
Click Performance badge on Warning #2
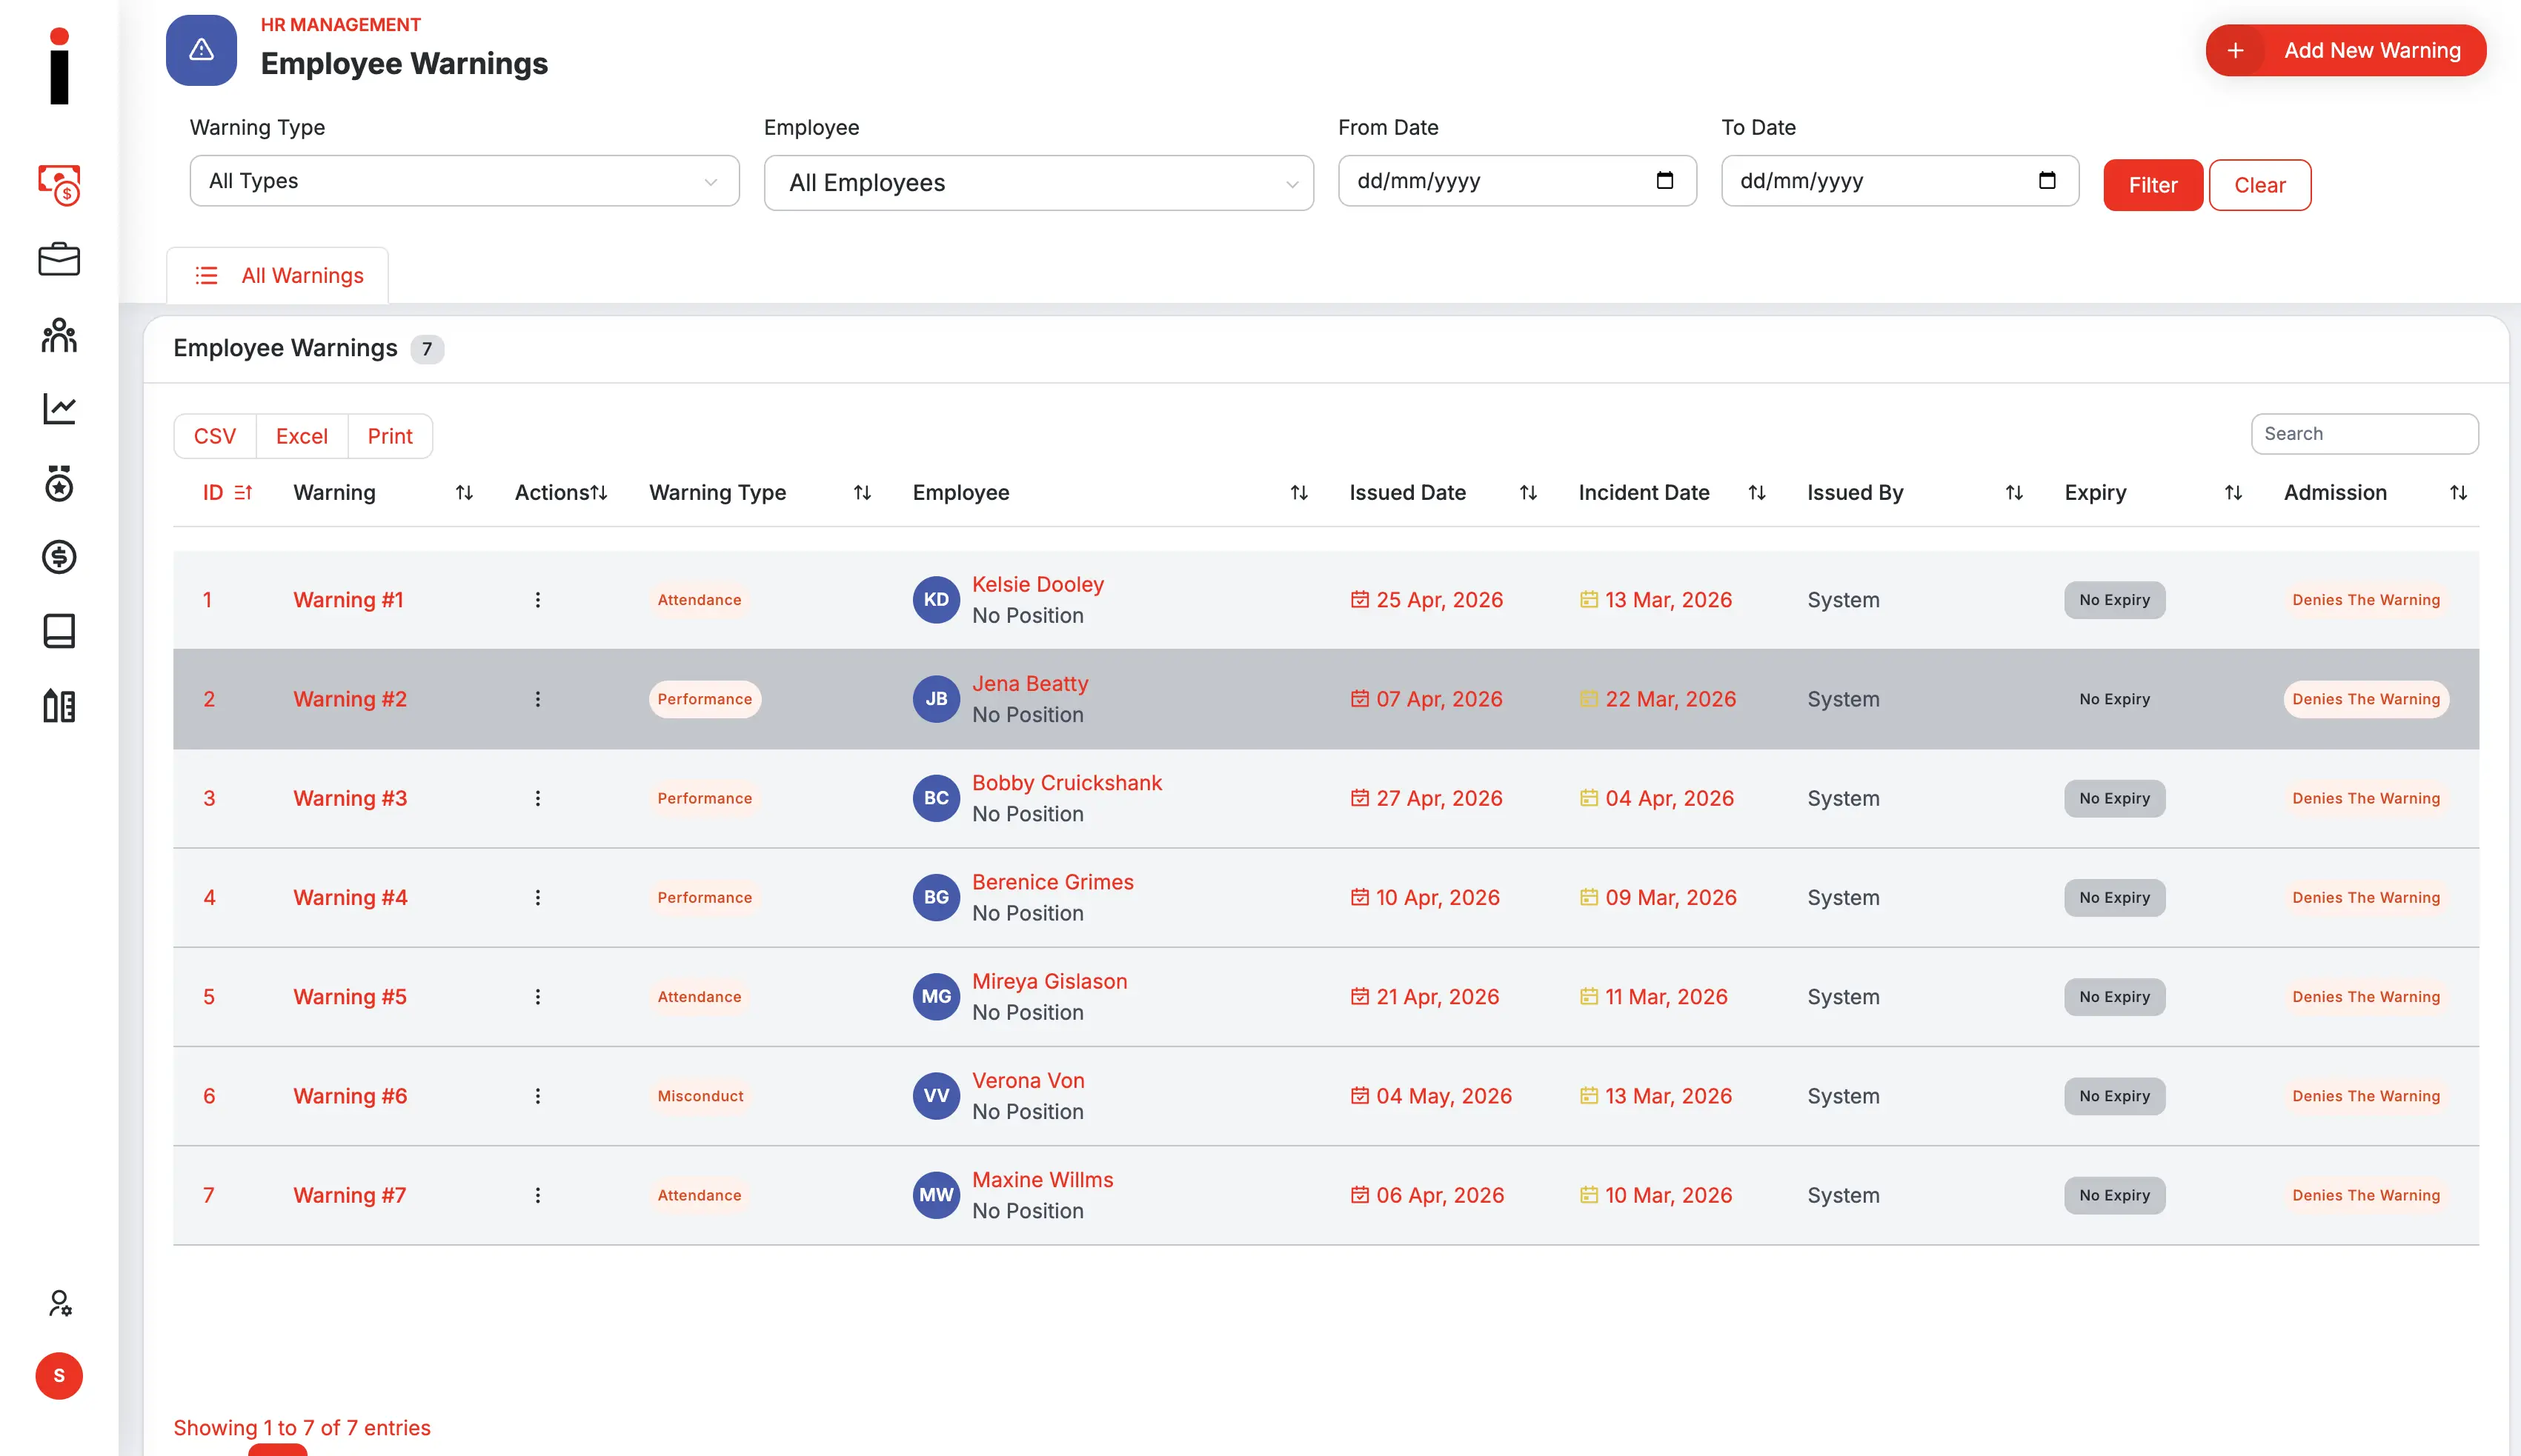click(x=704, y=699)
